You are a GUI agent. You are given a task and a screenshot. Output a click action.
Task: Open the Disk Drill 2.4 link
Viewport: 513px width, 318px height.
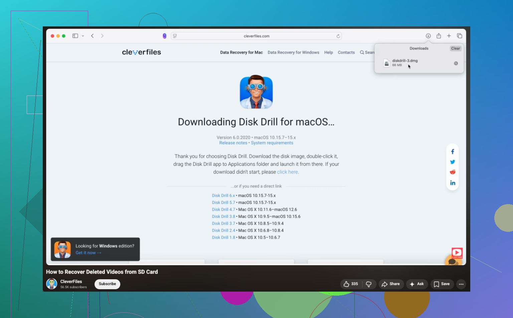pyautogui.click(x=223, y=231)
